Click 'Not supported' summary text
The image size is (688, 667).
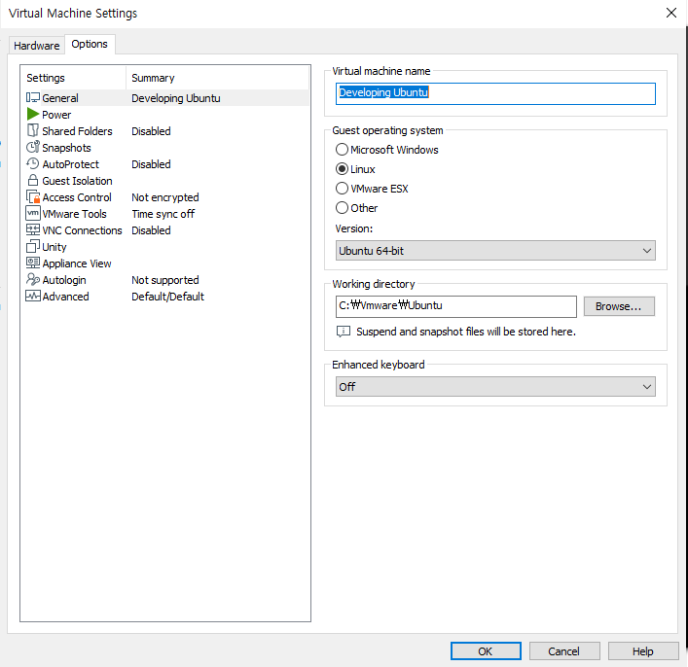coord(165,280)
